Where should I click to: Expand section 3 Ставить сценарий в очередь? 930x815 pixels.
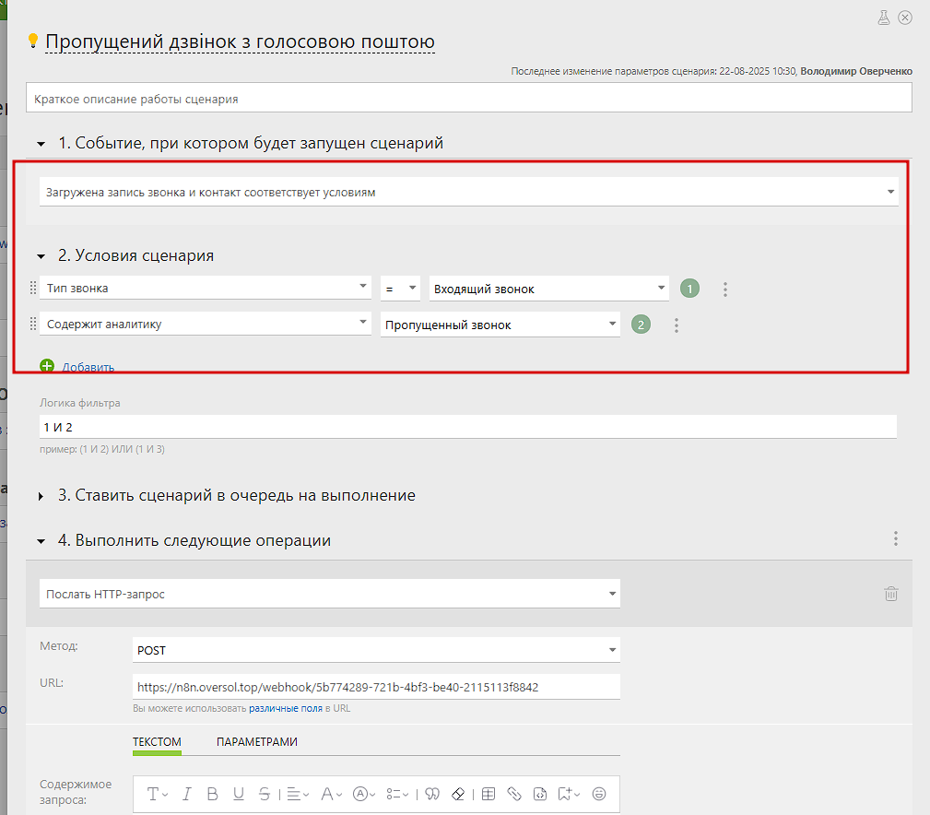click(x=41, y=496)
